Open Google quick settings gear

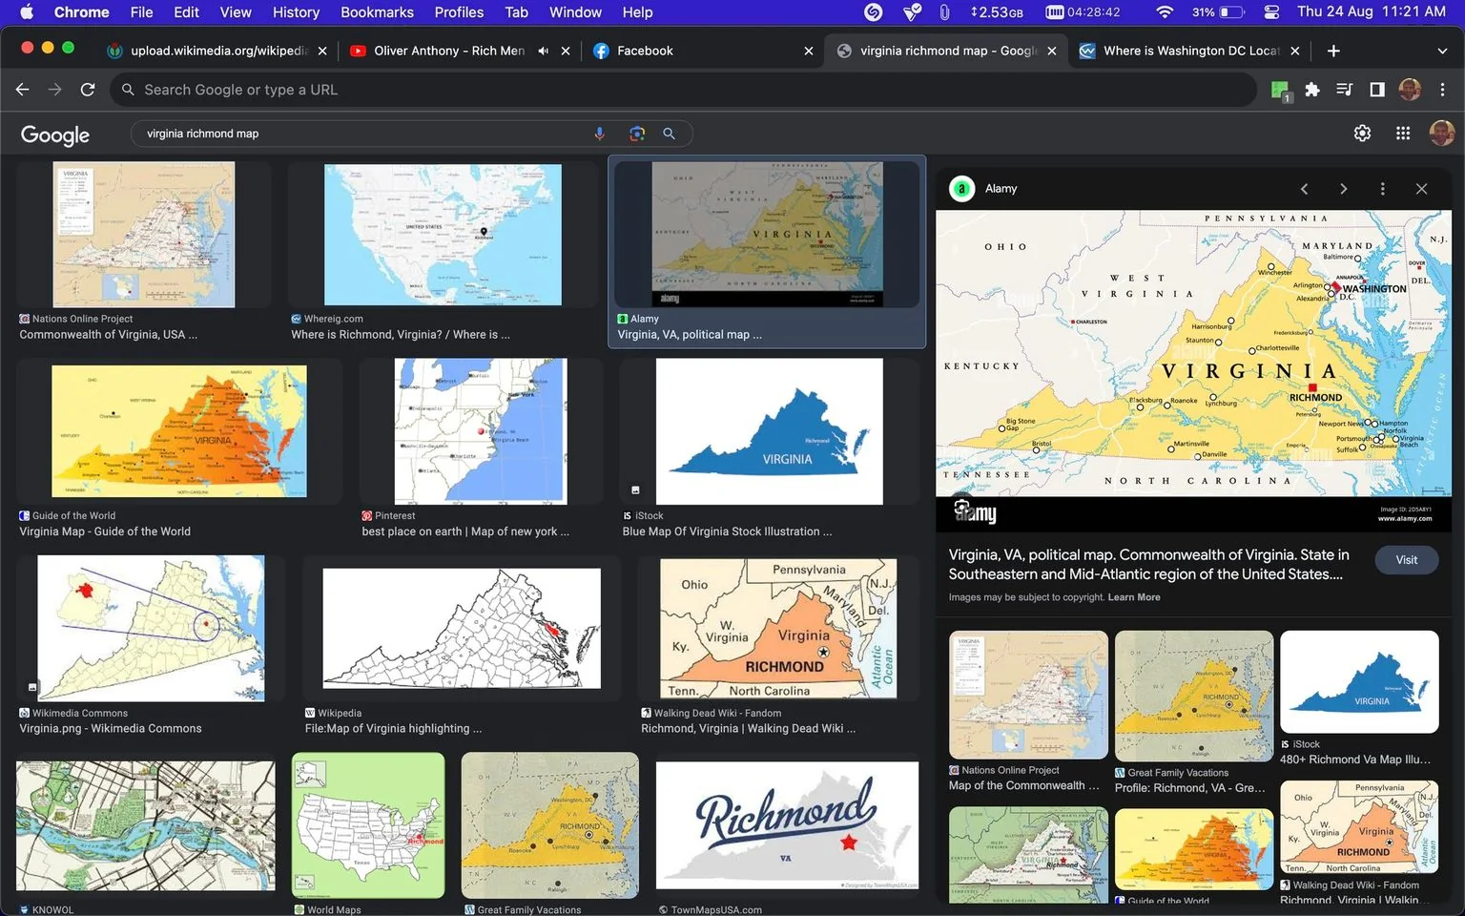[x=1362, y=134]
